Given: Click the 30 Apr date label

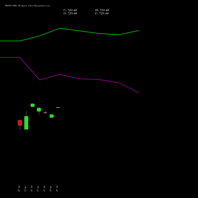Looking at the screenshot, I should tap(57, 188).
